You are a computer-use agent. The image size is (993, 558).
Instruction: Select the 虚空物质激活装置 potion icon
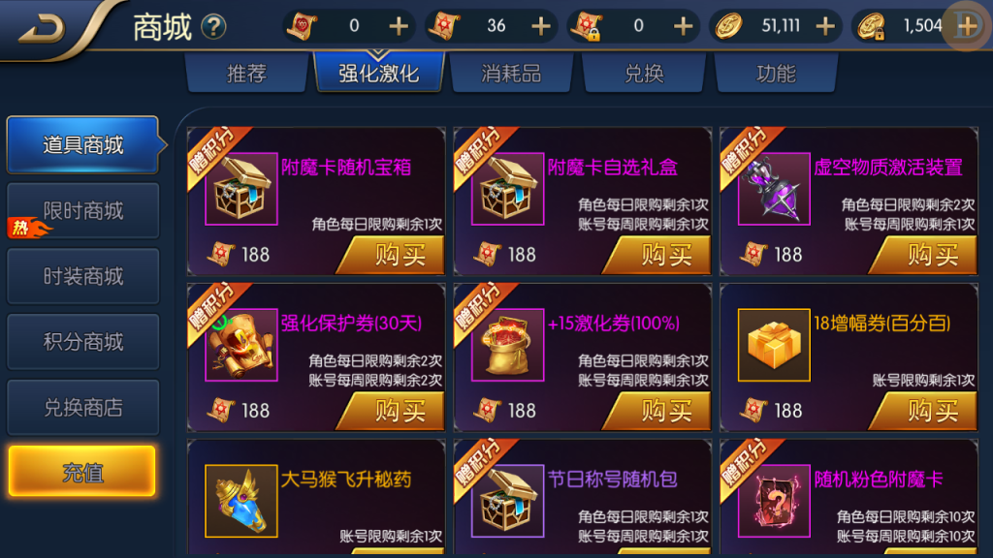click(x=774, y=189)
